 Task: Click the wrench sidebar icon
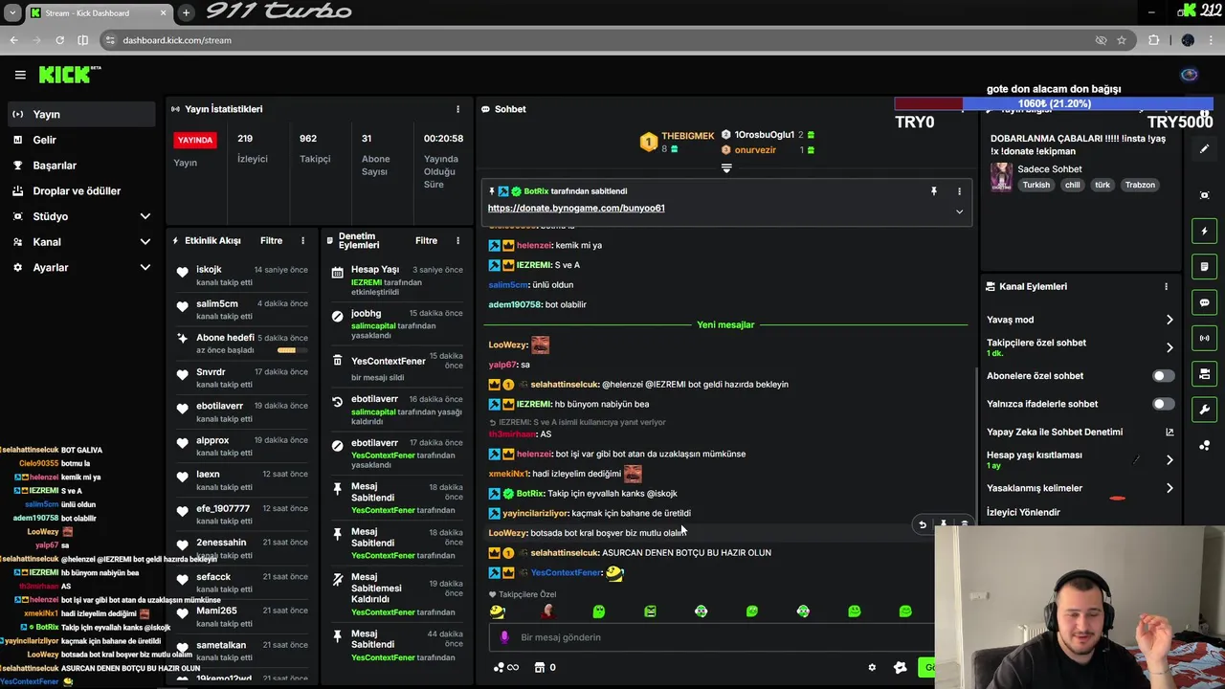click(x=1204, y=410)
